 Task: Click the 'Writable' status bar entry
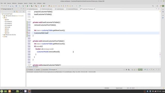tap(107, 88)
